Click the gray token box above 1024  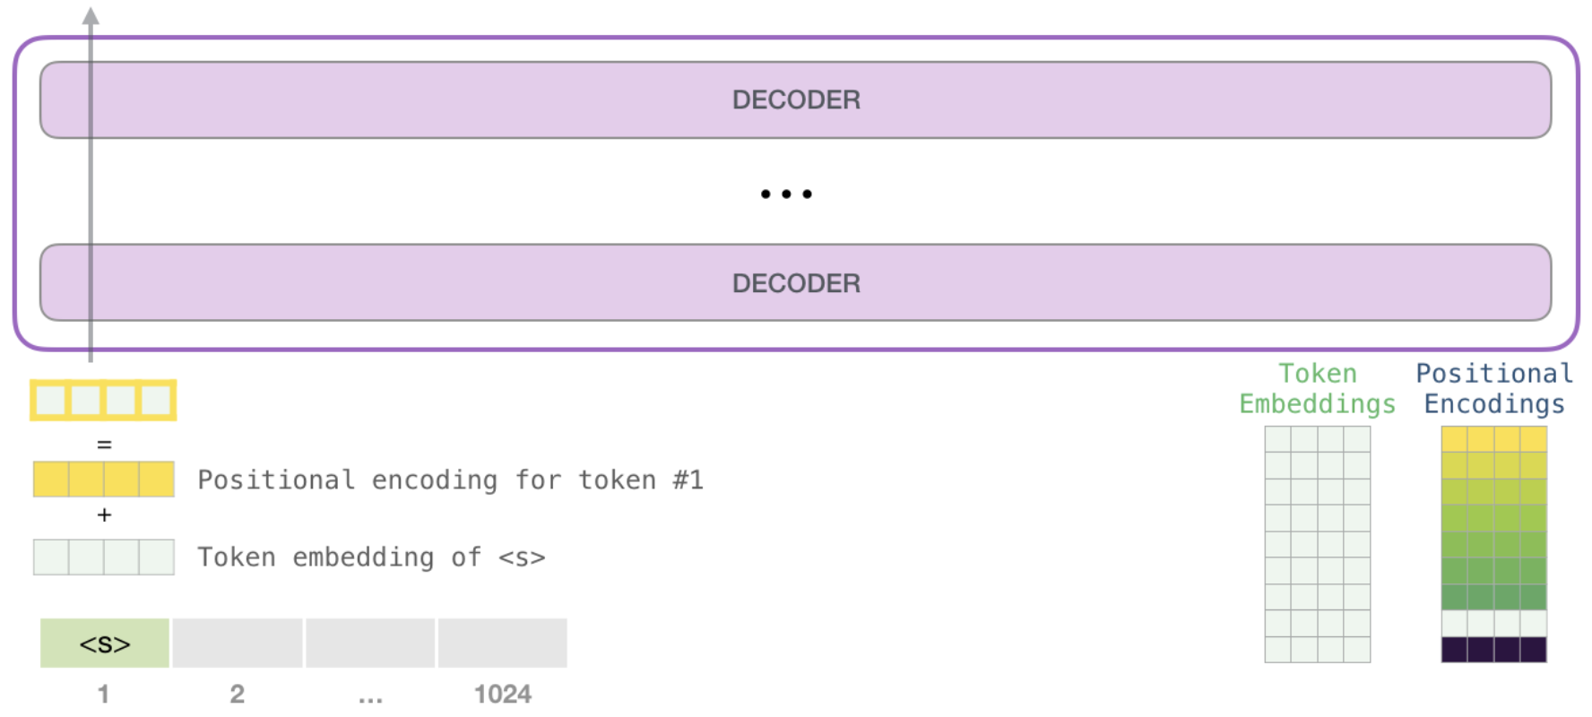point(503,644)
